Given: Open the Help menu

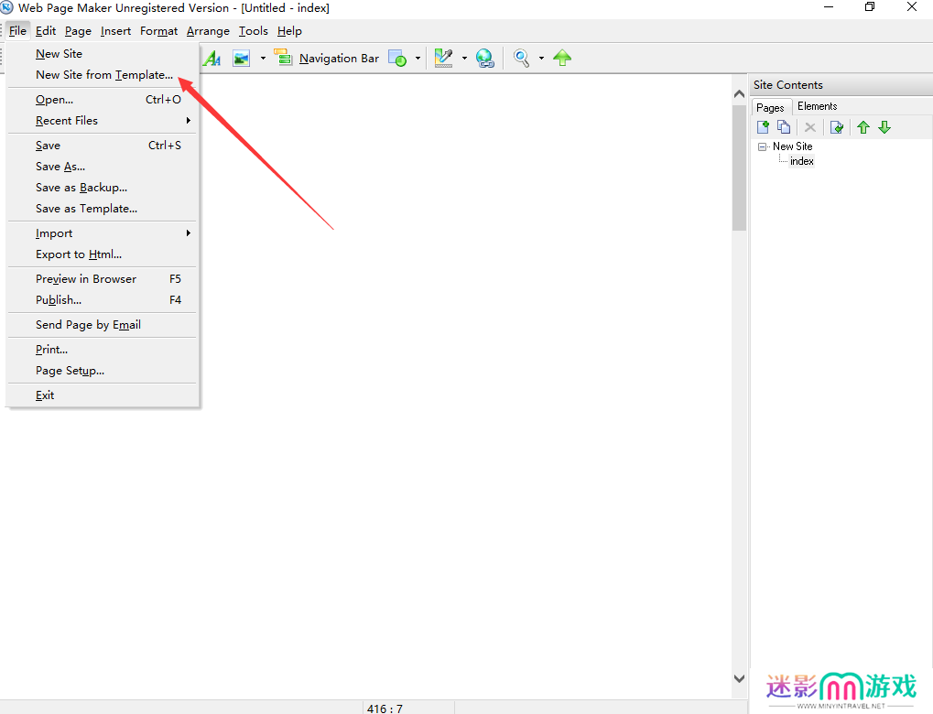Looking at the screenshot, I should point(289,31).
